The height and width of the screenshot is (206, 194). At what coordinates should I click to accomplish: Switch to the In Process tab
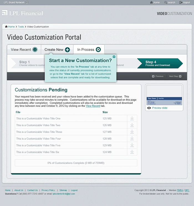[x=89, y=50]
